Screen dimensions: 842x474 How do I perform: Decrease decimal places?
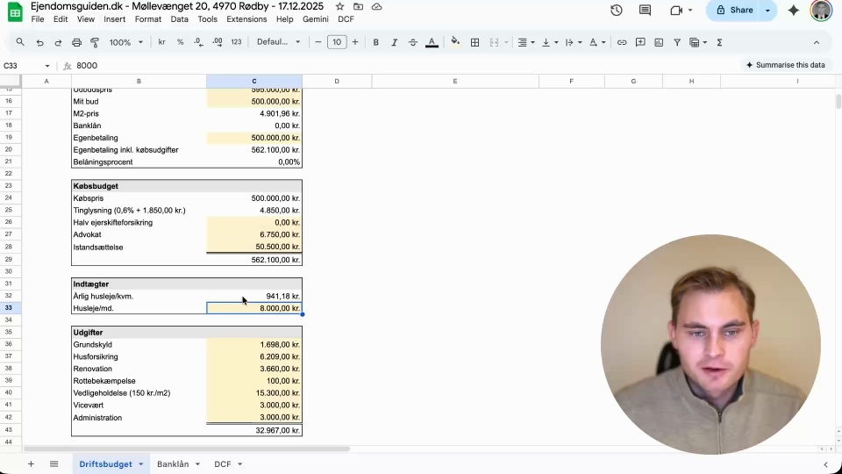click(198, 42)
